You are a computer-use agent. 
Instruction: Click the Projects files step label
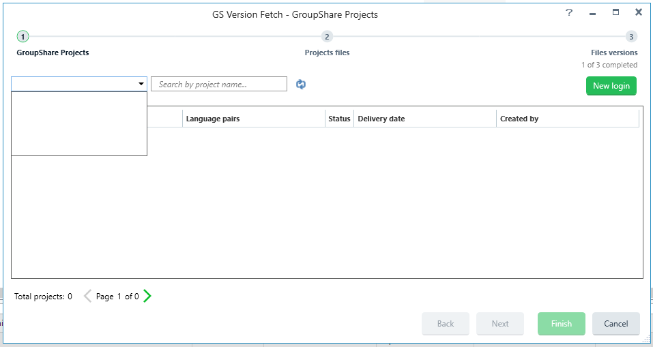327,53
